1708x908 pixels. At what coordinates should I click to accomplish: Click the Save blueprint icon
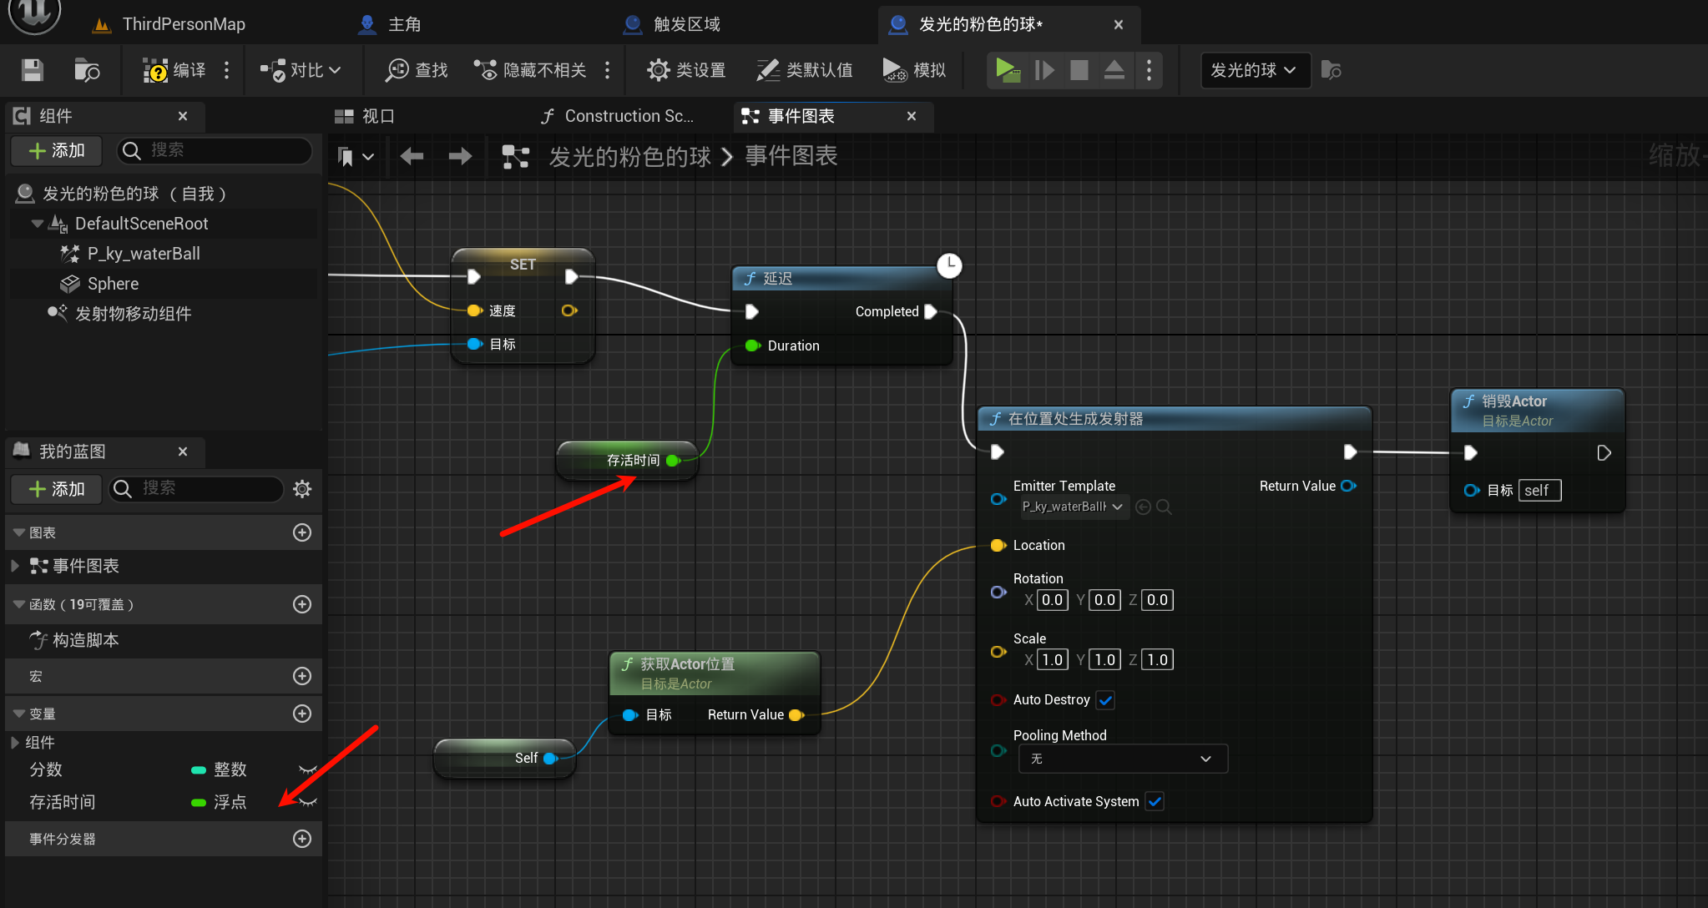pos(32,70)
